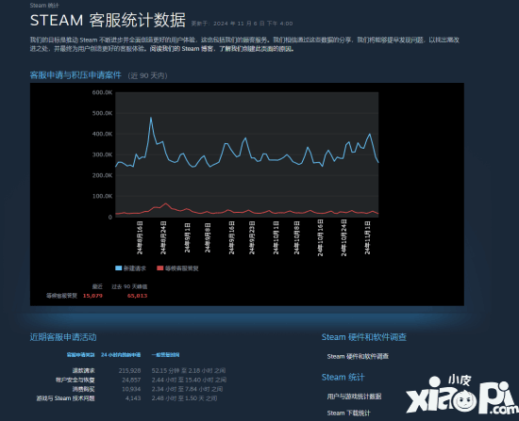Click the 过去 90 天峰值 column label
This screenshot has width=519, height=421.
[129, 287]
